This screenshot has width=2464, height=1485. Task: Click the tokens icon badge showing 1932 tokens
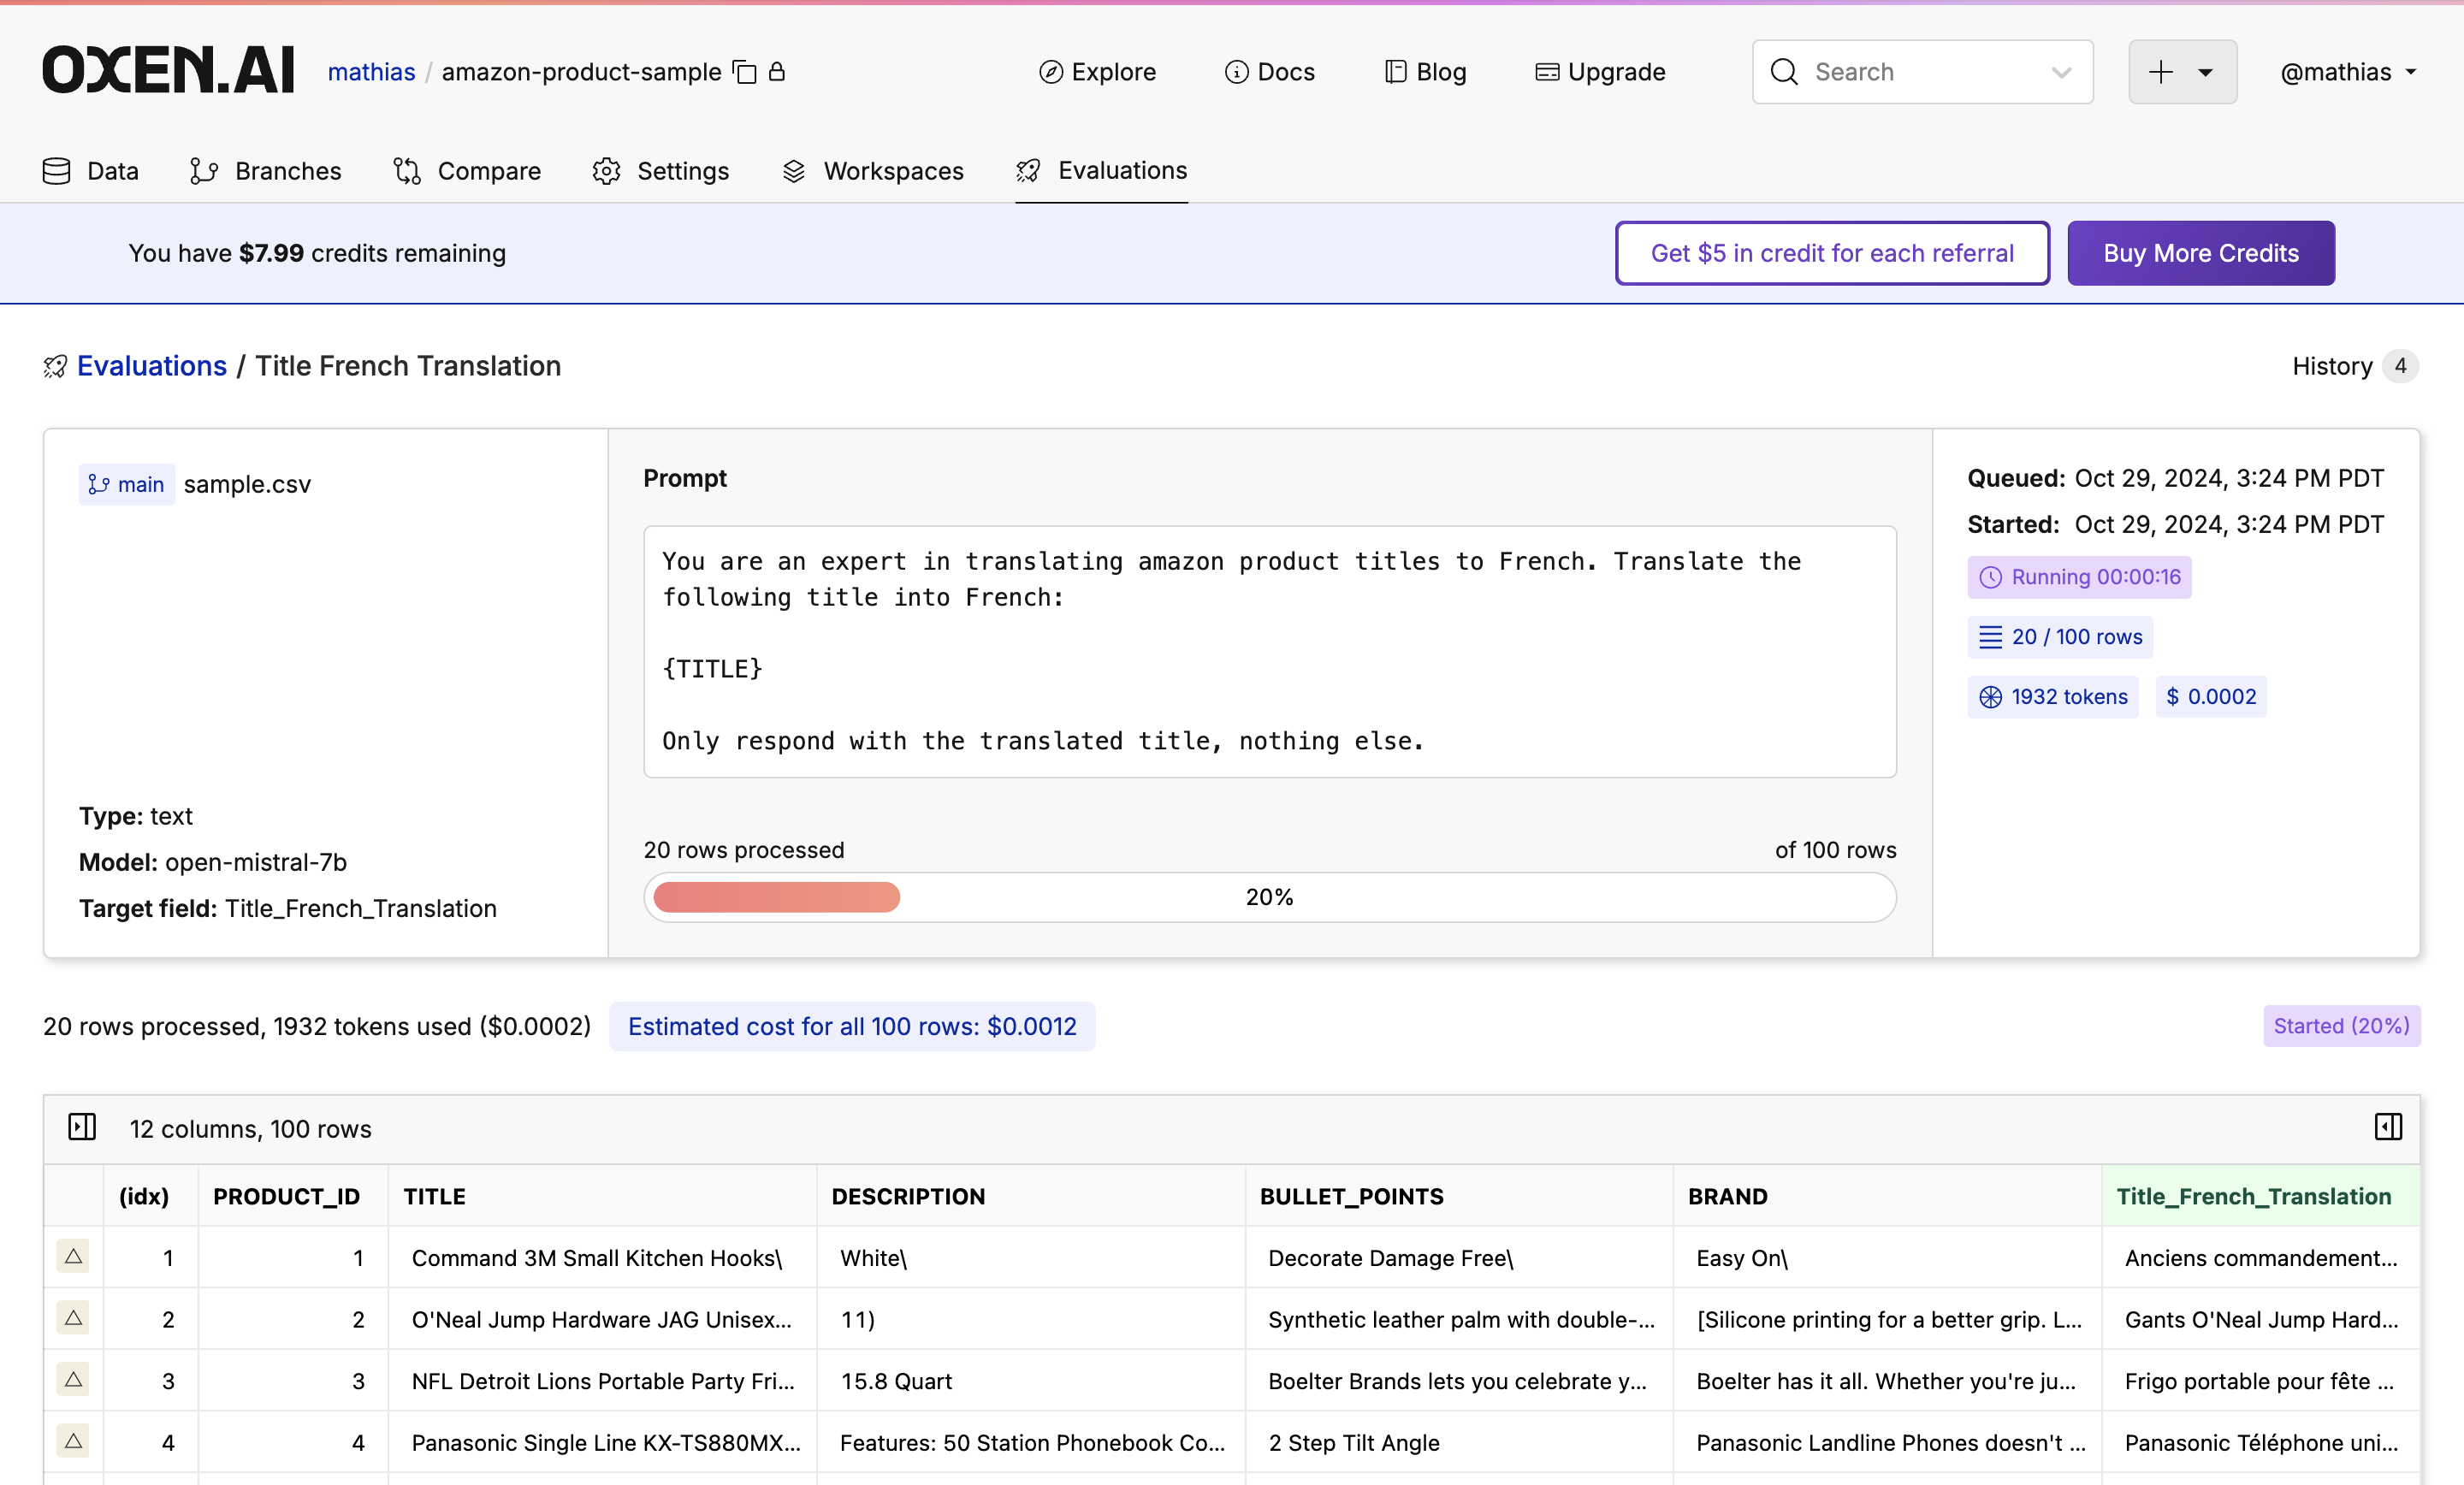(x=2053, y=697)
